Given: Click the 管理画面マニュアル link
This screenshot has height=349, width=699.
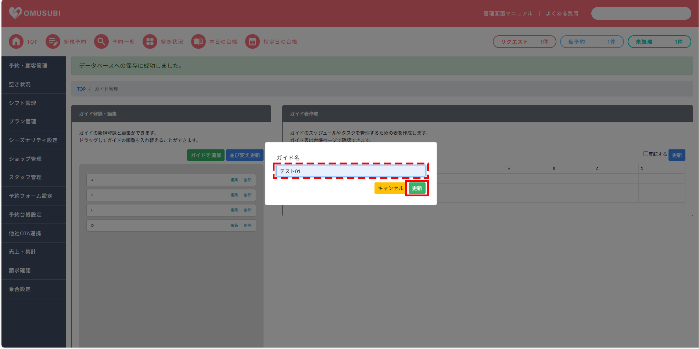Looking at the screenshot, I should [x=508, y=14].
